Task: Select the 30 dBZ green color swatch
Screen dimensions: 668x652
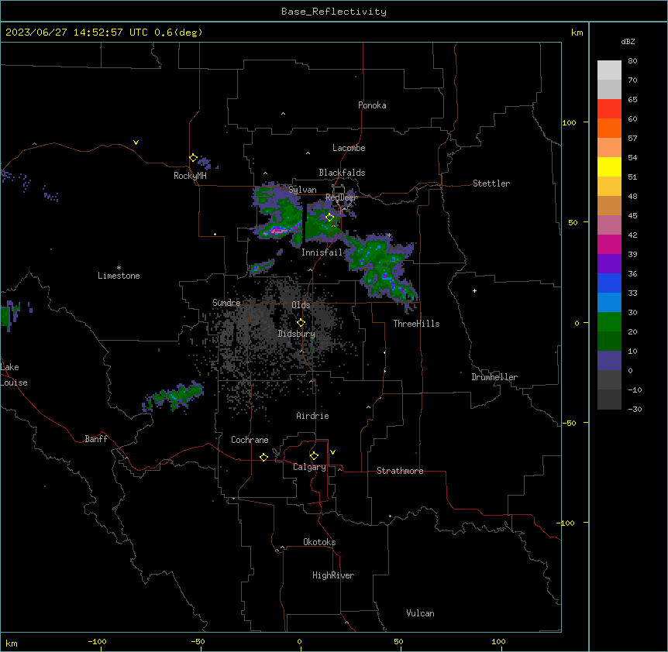Action: (609, 322)
